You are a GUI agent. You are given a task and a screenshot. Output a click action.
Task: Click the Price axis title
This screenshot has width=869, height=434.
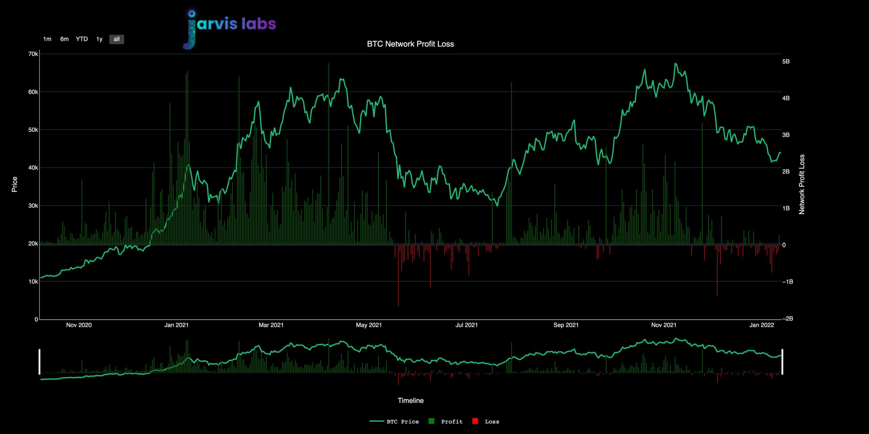(x=14, y=184)
